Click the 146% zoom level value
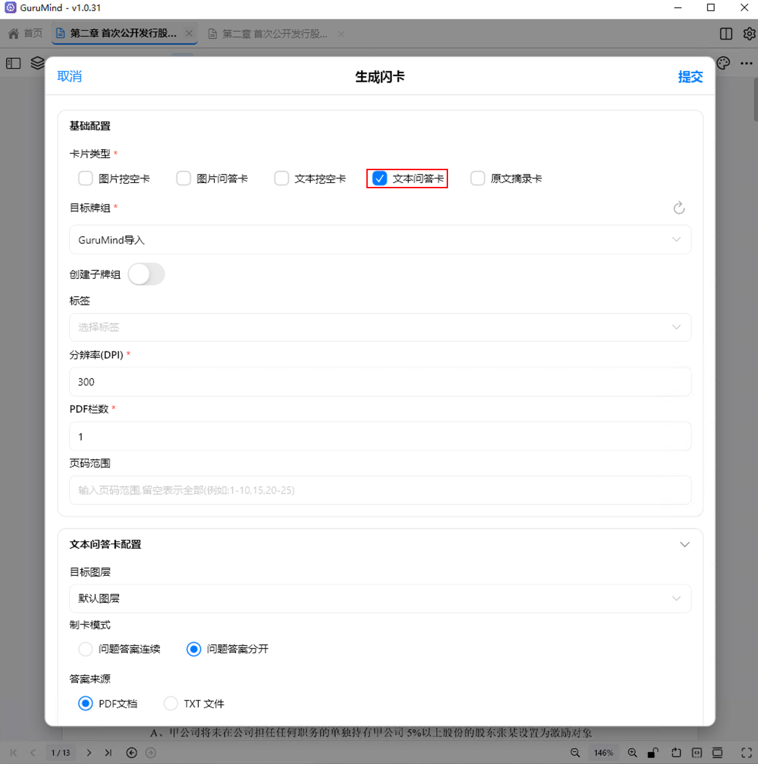The image size is (758, 764). 603,752
